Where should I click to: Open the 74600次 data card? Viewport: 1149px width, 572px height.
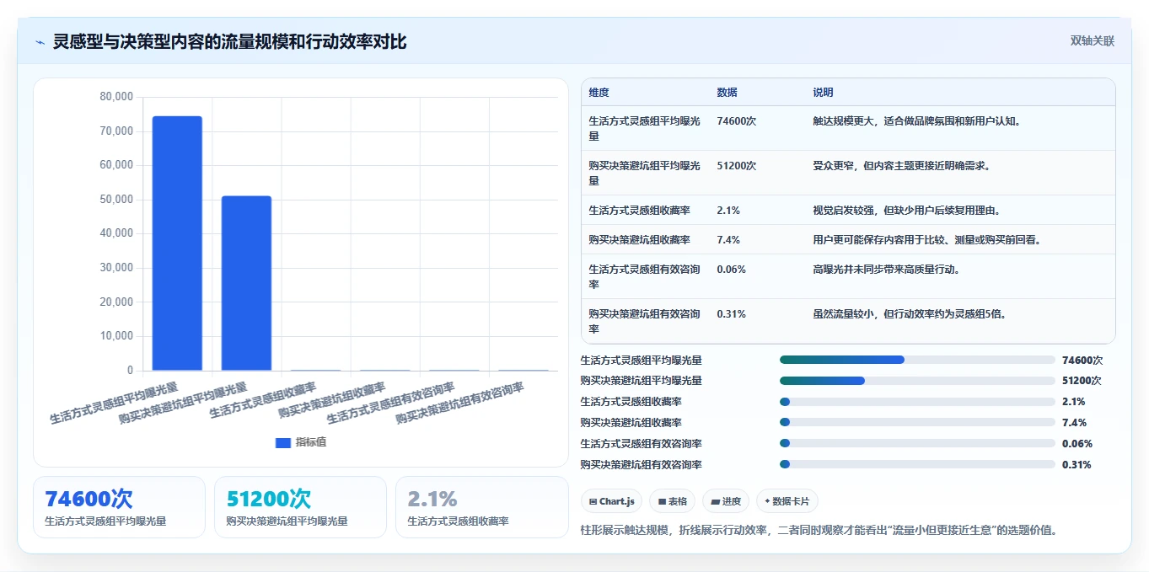pos(119,507)
